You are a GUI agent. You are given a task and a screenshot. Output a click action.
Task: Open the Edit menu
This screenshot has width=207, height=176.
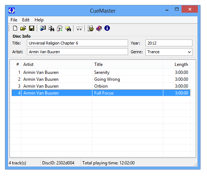pyautogui.click(x=26, y=20)
